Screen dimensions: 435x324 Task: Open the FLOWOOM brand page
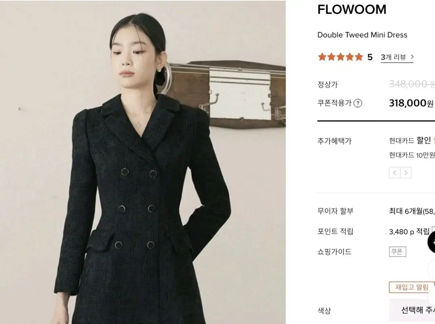352,9
